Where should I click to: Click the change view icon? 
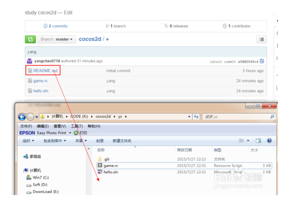(241, 141)
